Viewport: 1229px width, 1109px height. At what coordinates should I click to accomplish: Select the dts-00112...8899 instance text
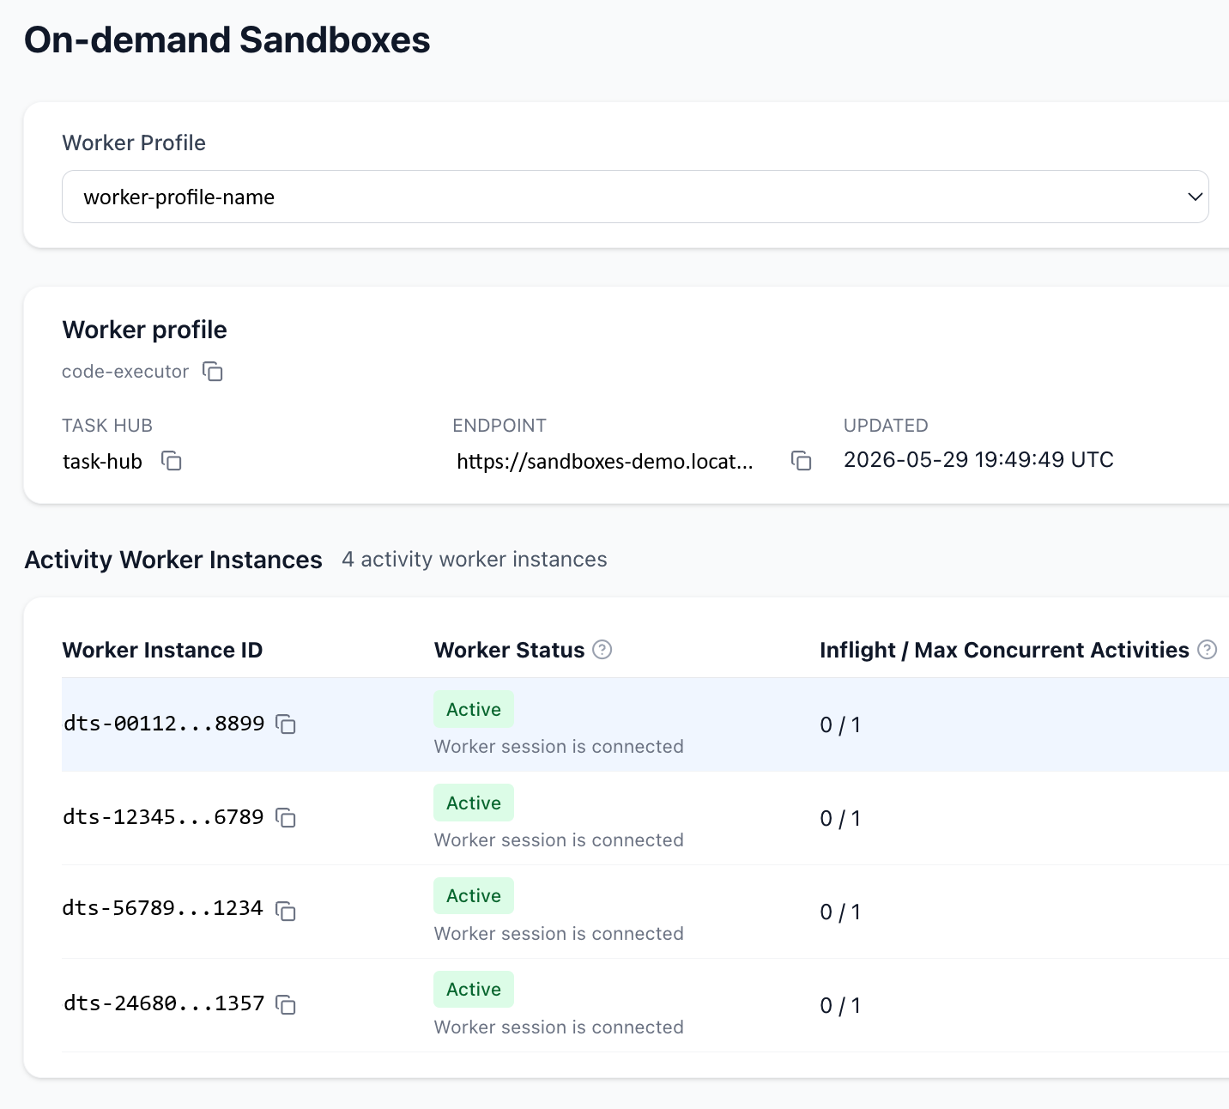click(x=164, y=724)
